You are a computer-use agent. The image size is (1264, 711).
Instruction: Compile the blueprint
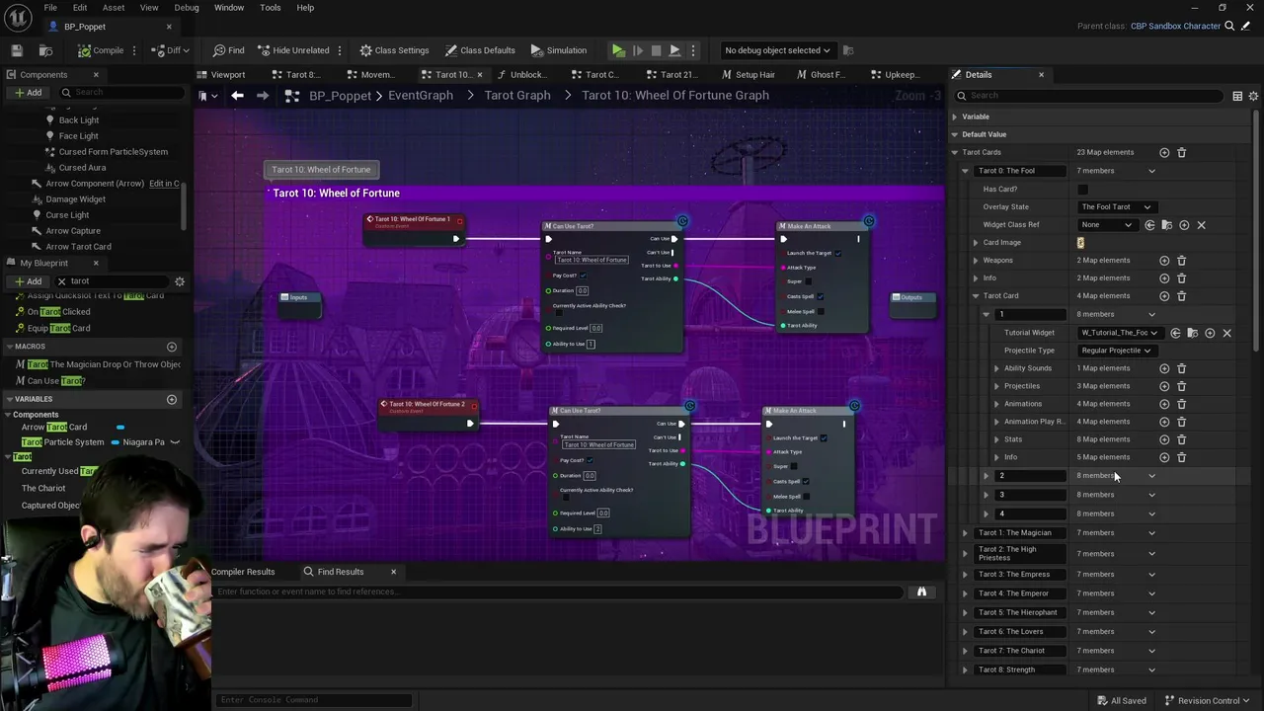101,50
